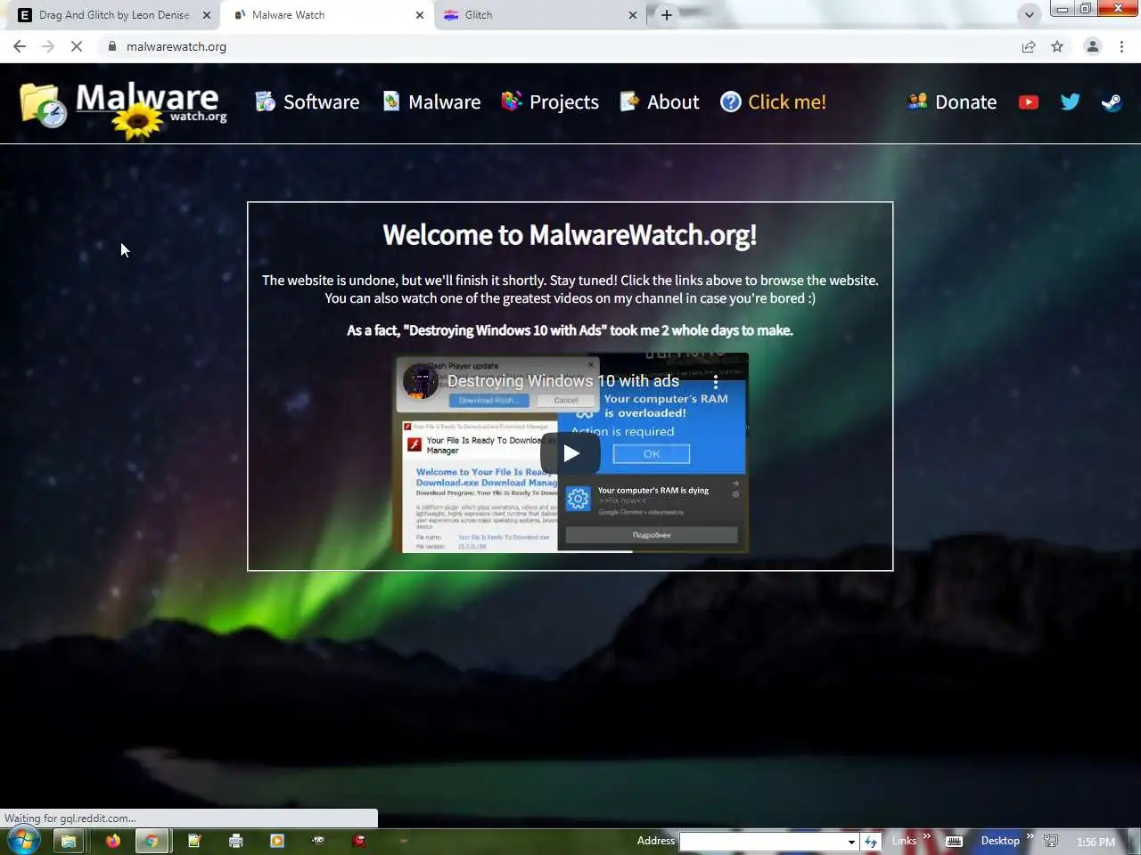This screenshot has width=1141, height=855.
Task: View site security lock info
Action: pos(111,46)
